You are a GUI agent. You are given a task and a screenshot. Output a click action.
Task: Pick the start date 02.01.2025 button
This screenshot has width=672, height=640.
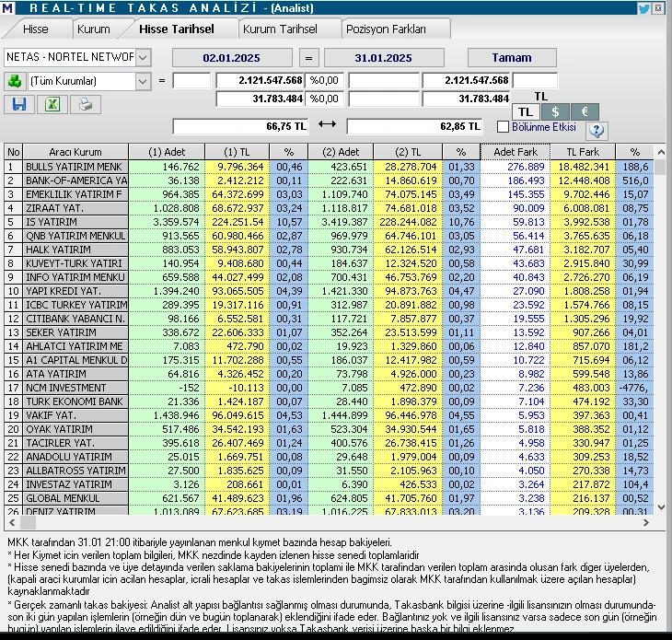coord(232,57)
